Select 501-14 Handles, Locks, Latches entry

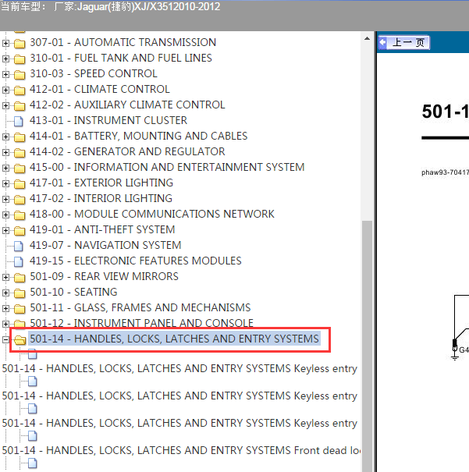pos(174,339)
